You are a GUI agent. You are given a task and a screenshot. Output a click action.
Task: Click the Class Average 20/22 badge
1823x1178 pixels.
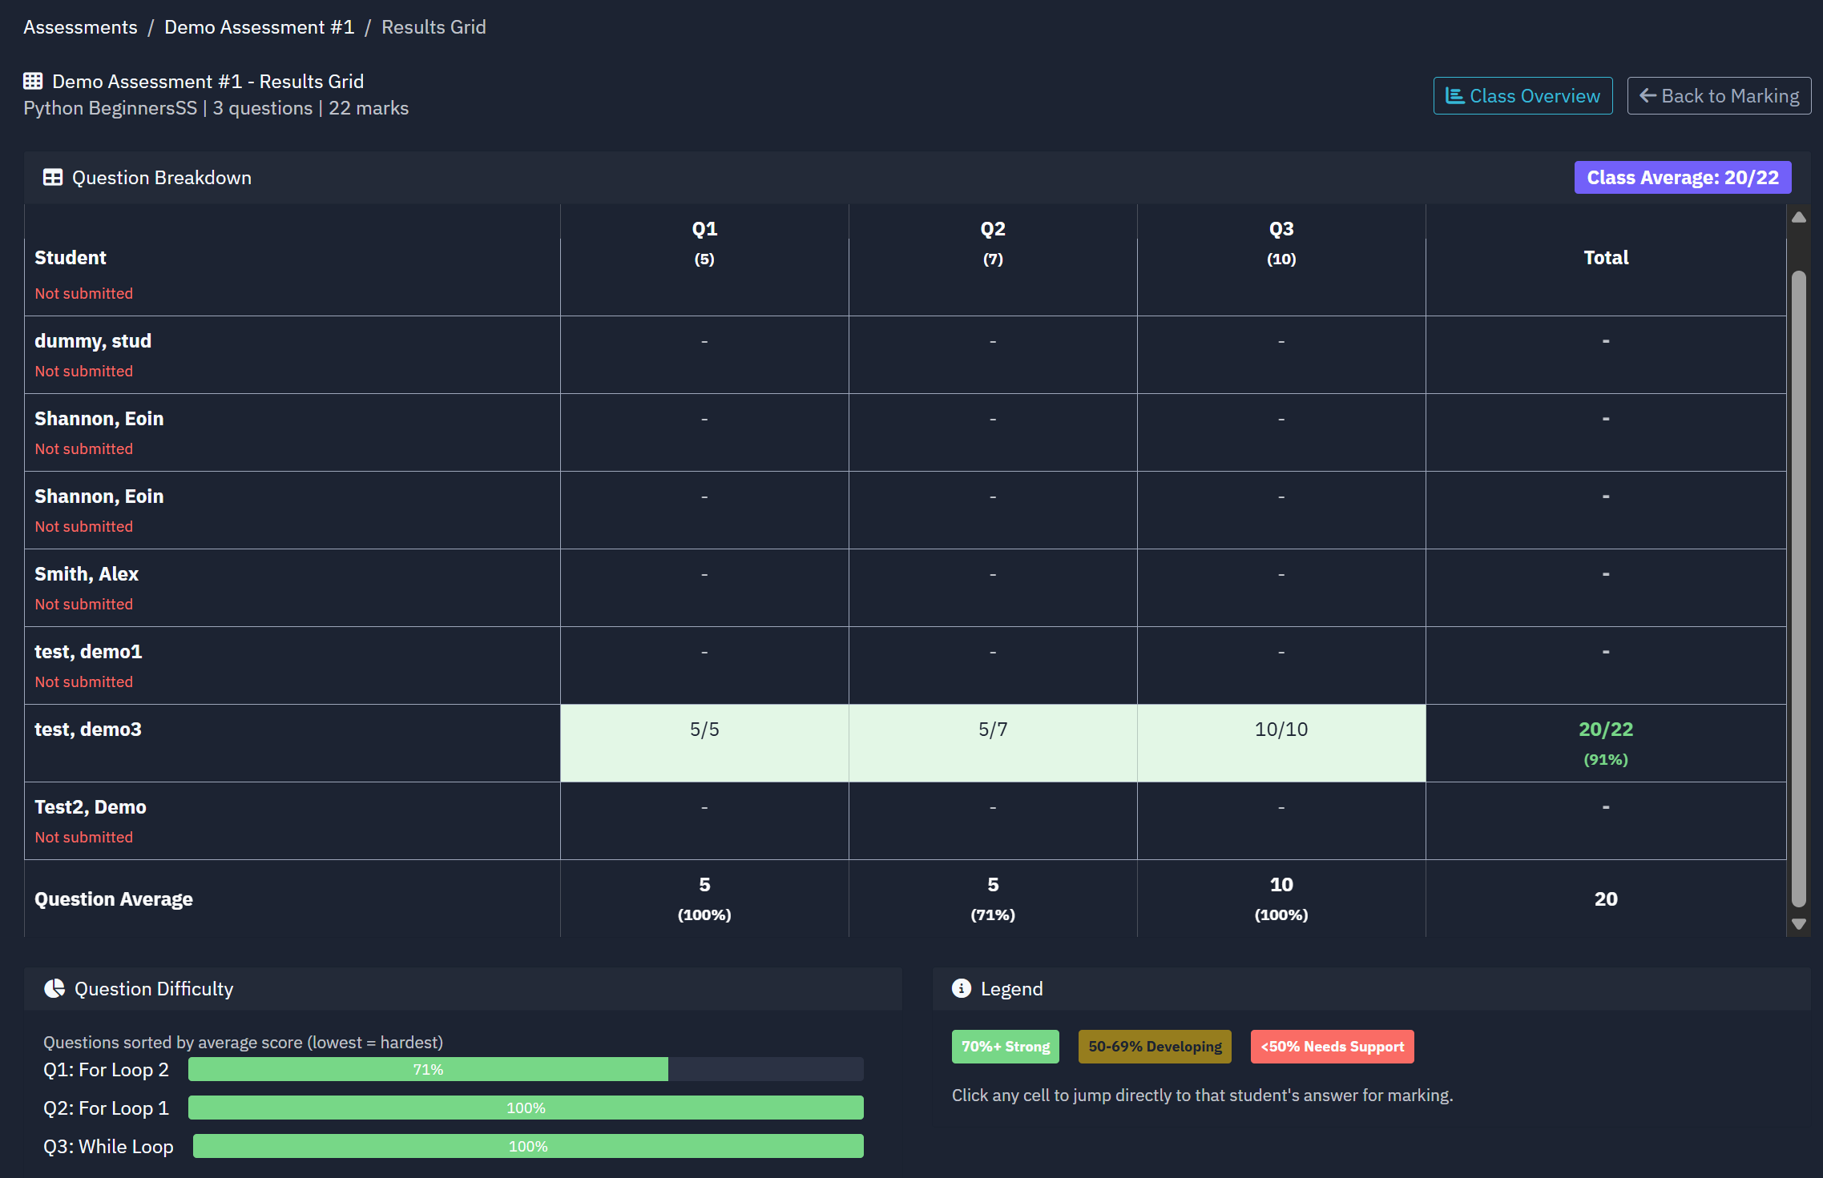(x=1682, y=178)
